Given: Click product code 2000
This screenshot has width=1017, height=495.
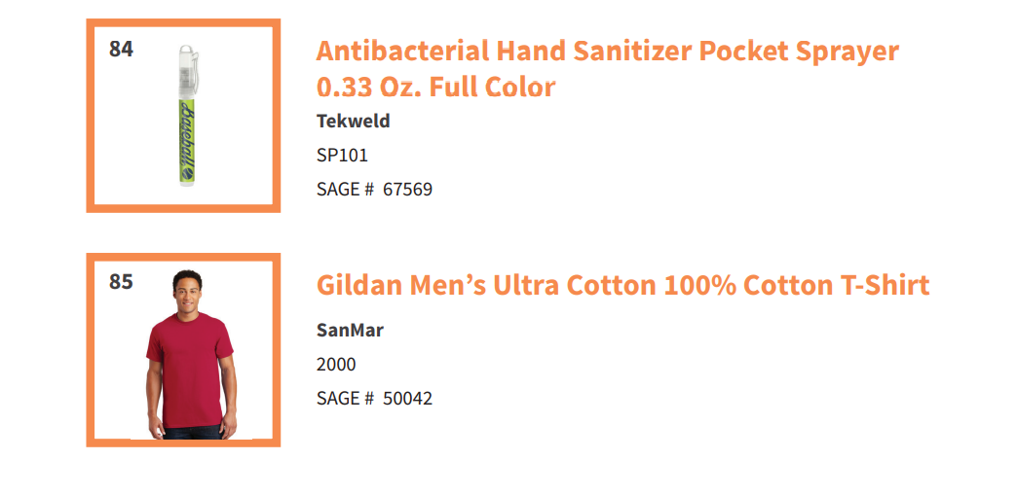Looking at the screenshot, I should [x=336, y=364].
